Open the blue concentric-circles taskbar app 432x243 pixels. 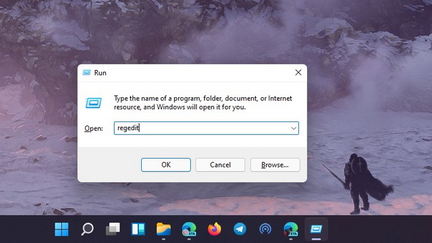[x=265, y=229]
